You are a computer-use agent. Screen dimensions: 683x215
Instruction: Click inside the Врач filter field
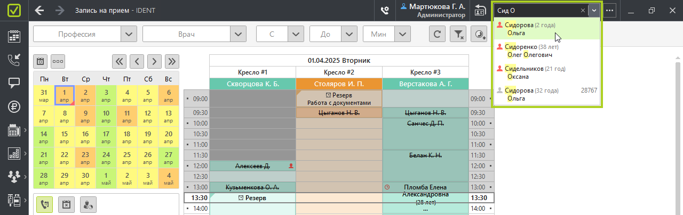click(x=186, y=34)
